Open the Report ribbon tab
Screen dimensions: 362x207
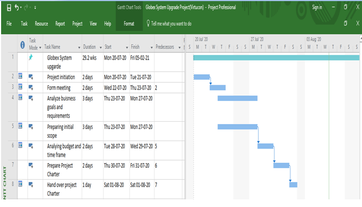click(x=60, y=23)
